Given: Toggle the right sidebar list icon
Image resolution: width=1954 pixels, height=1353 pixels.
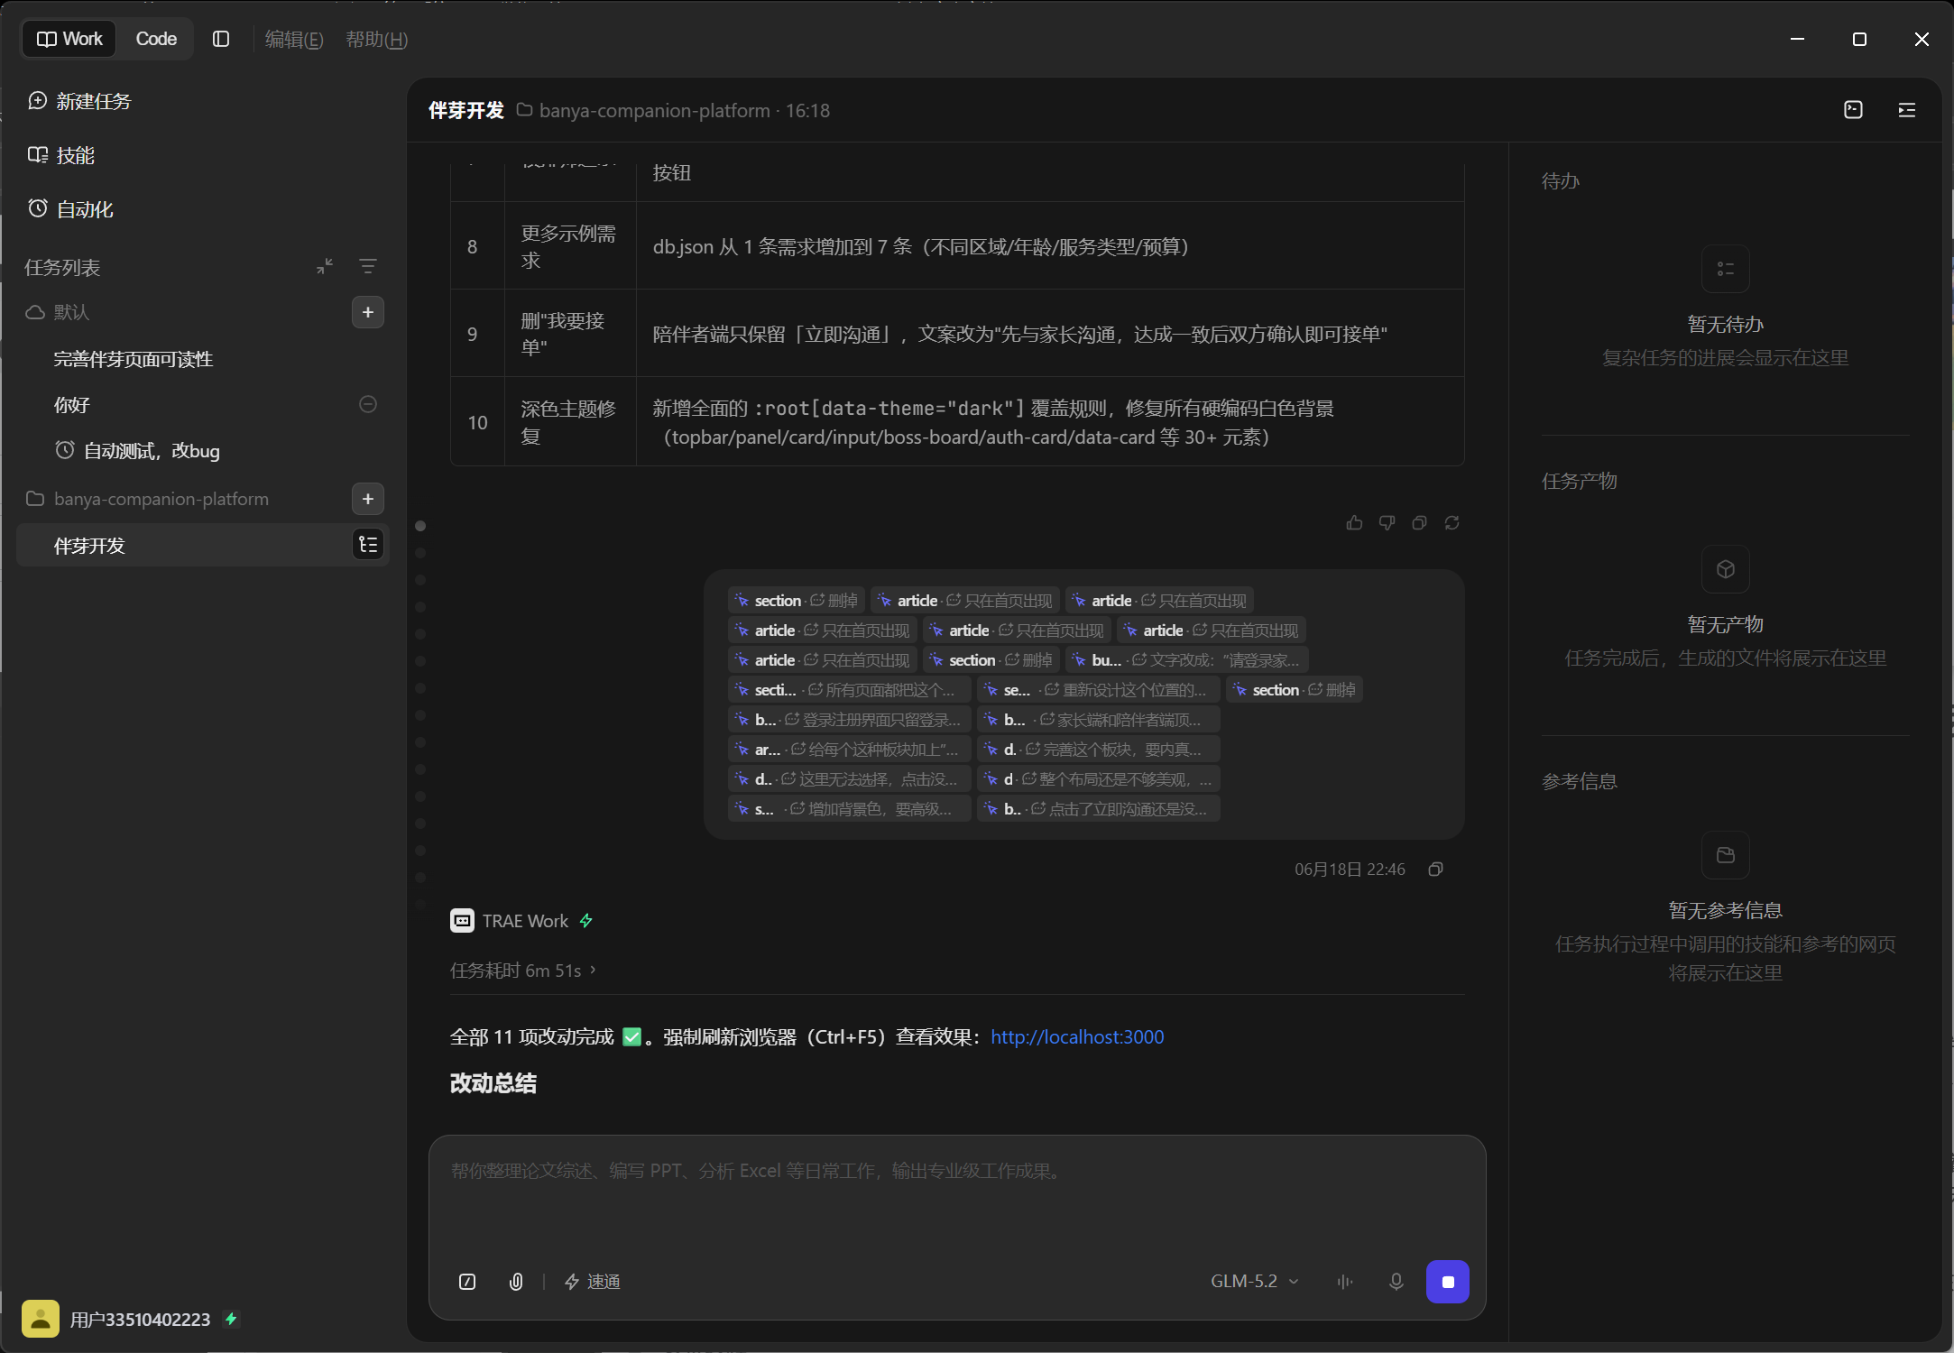Looking at the screenshot, I should 1907,110.
